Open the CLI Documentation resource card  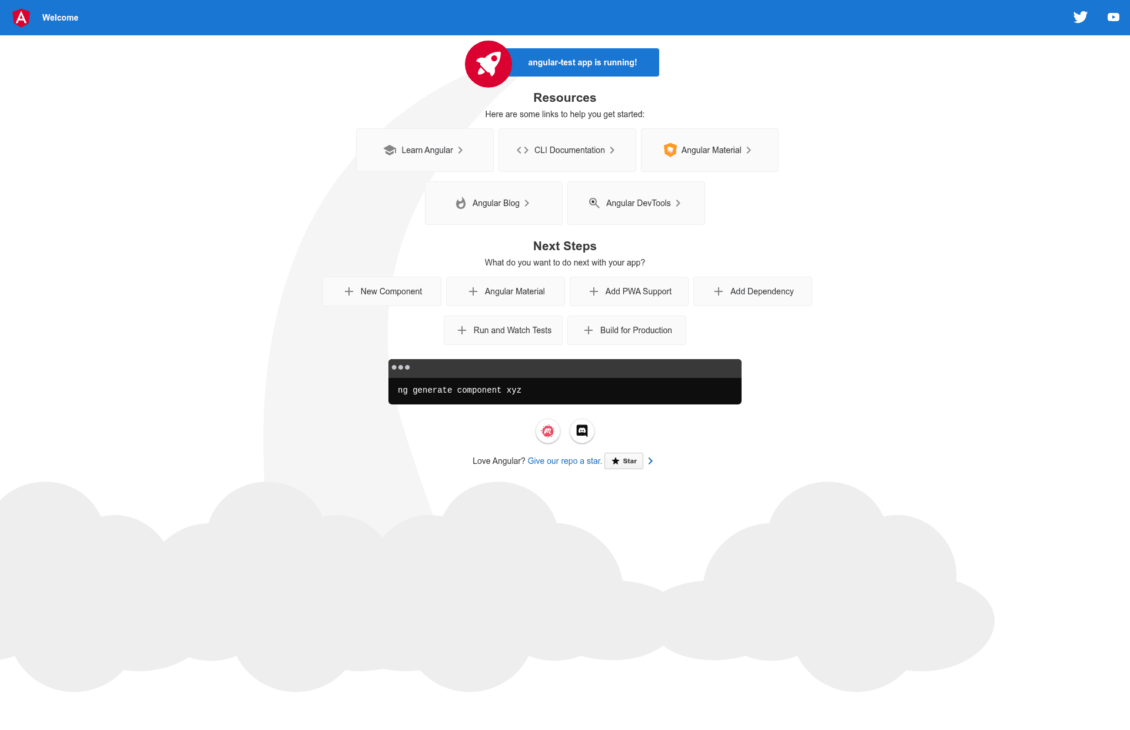567,150
